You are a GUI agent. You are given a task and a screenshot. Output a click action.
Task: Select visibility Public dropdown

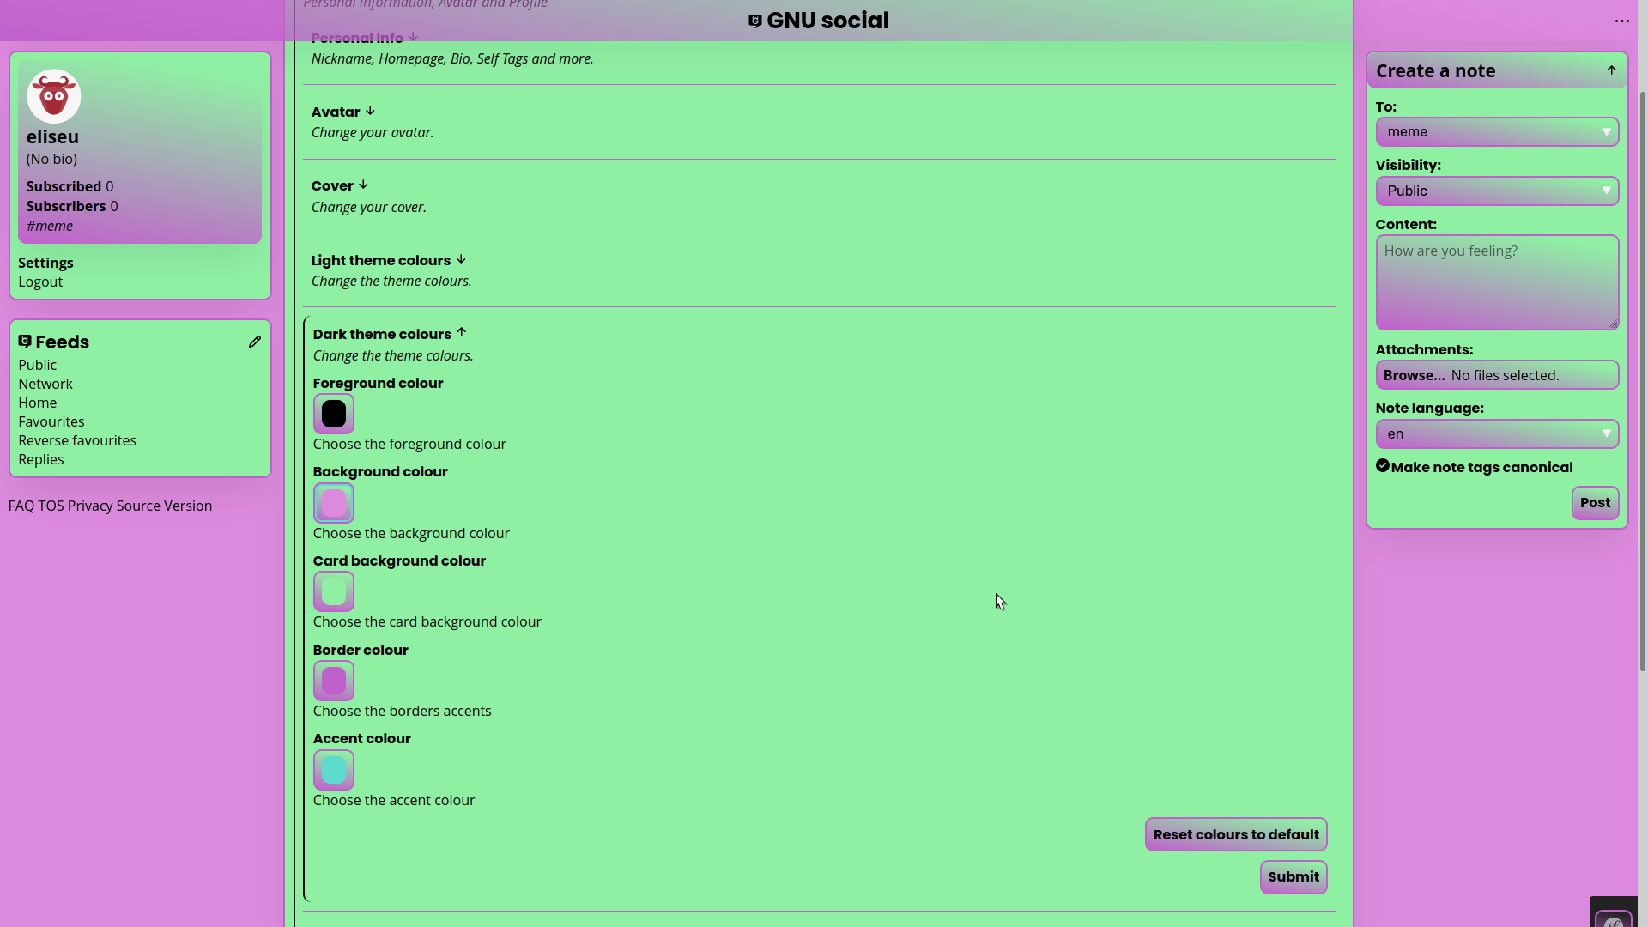(x=1496, y=191)
